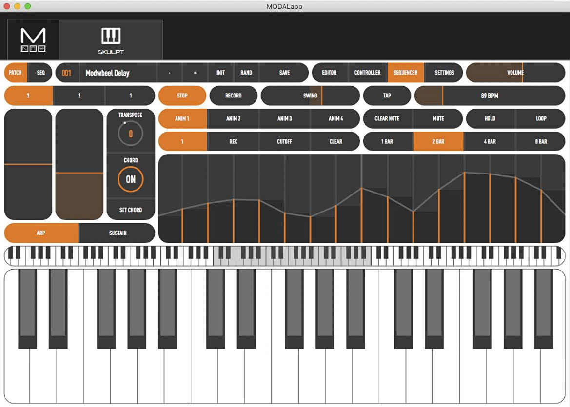Click the TAP tempo button
This screenshot has width=570, height=407.
(x=387, y=96)
